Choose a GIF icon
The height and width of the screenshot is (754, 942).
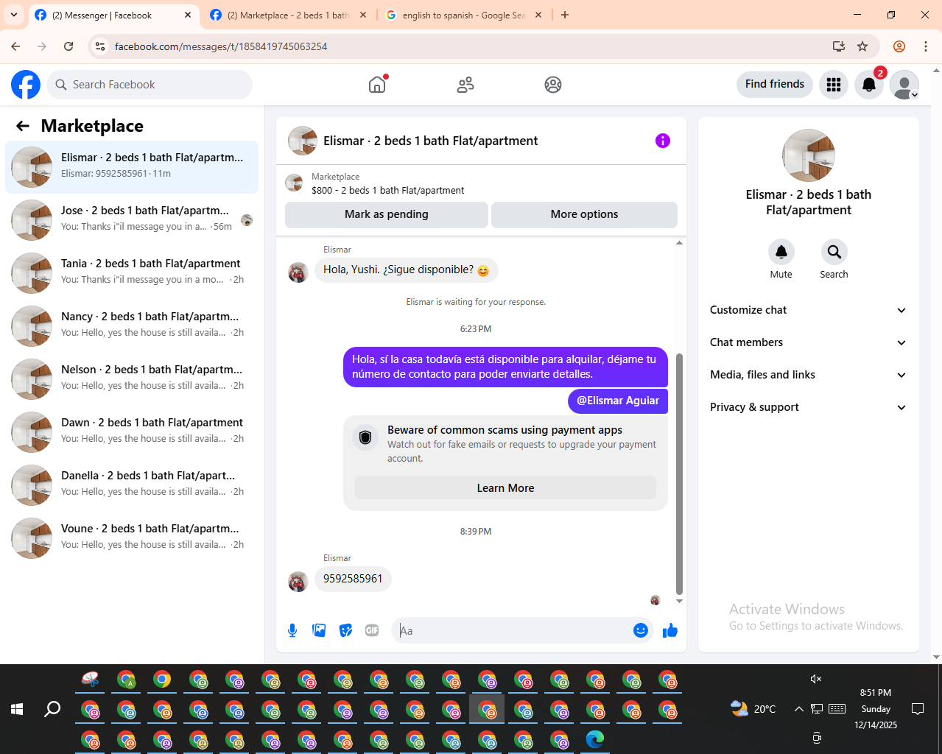[372, 630]
